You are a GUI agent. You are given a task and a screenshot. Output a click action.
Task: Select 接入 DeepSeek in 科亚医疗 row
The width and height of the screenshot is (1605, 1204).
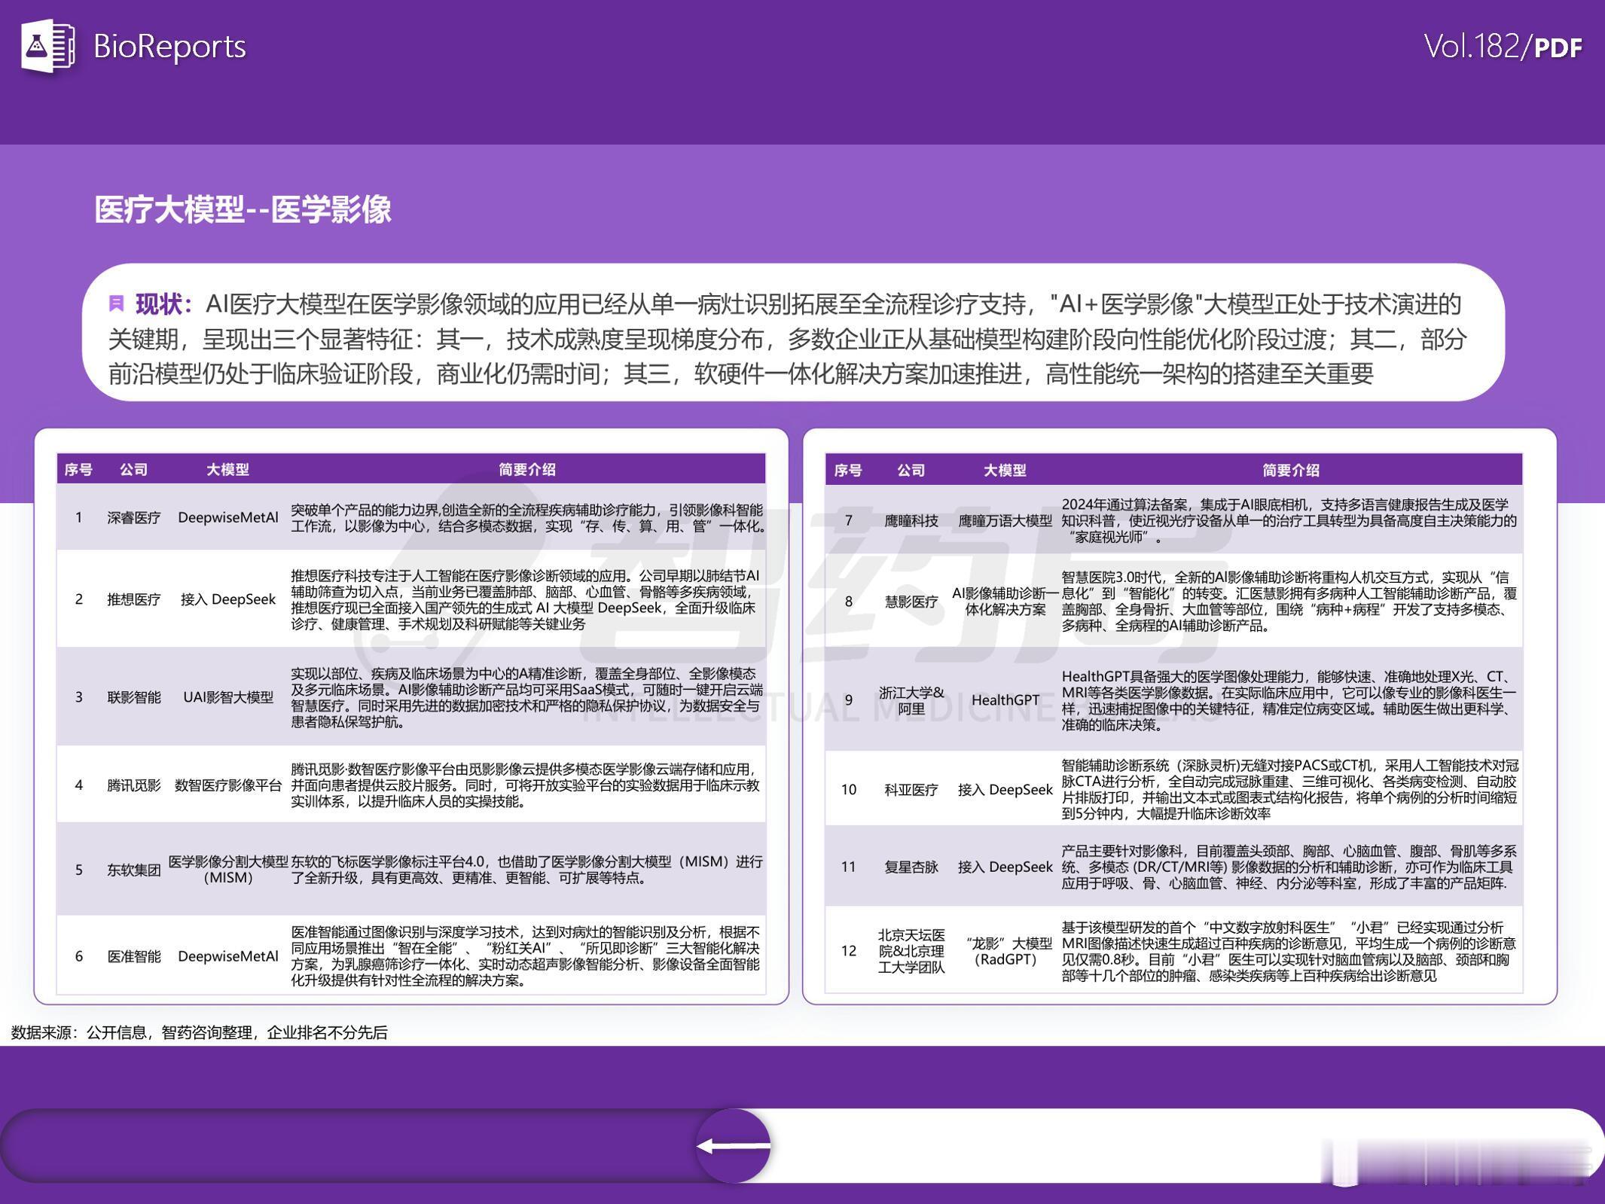tap(1005, 790)
